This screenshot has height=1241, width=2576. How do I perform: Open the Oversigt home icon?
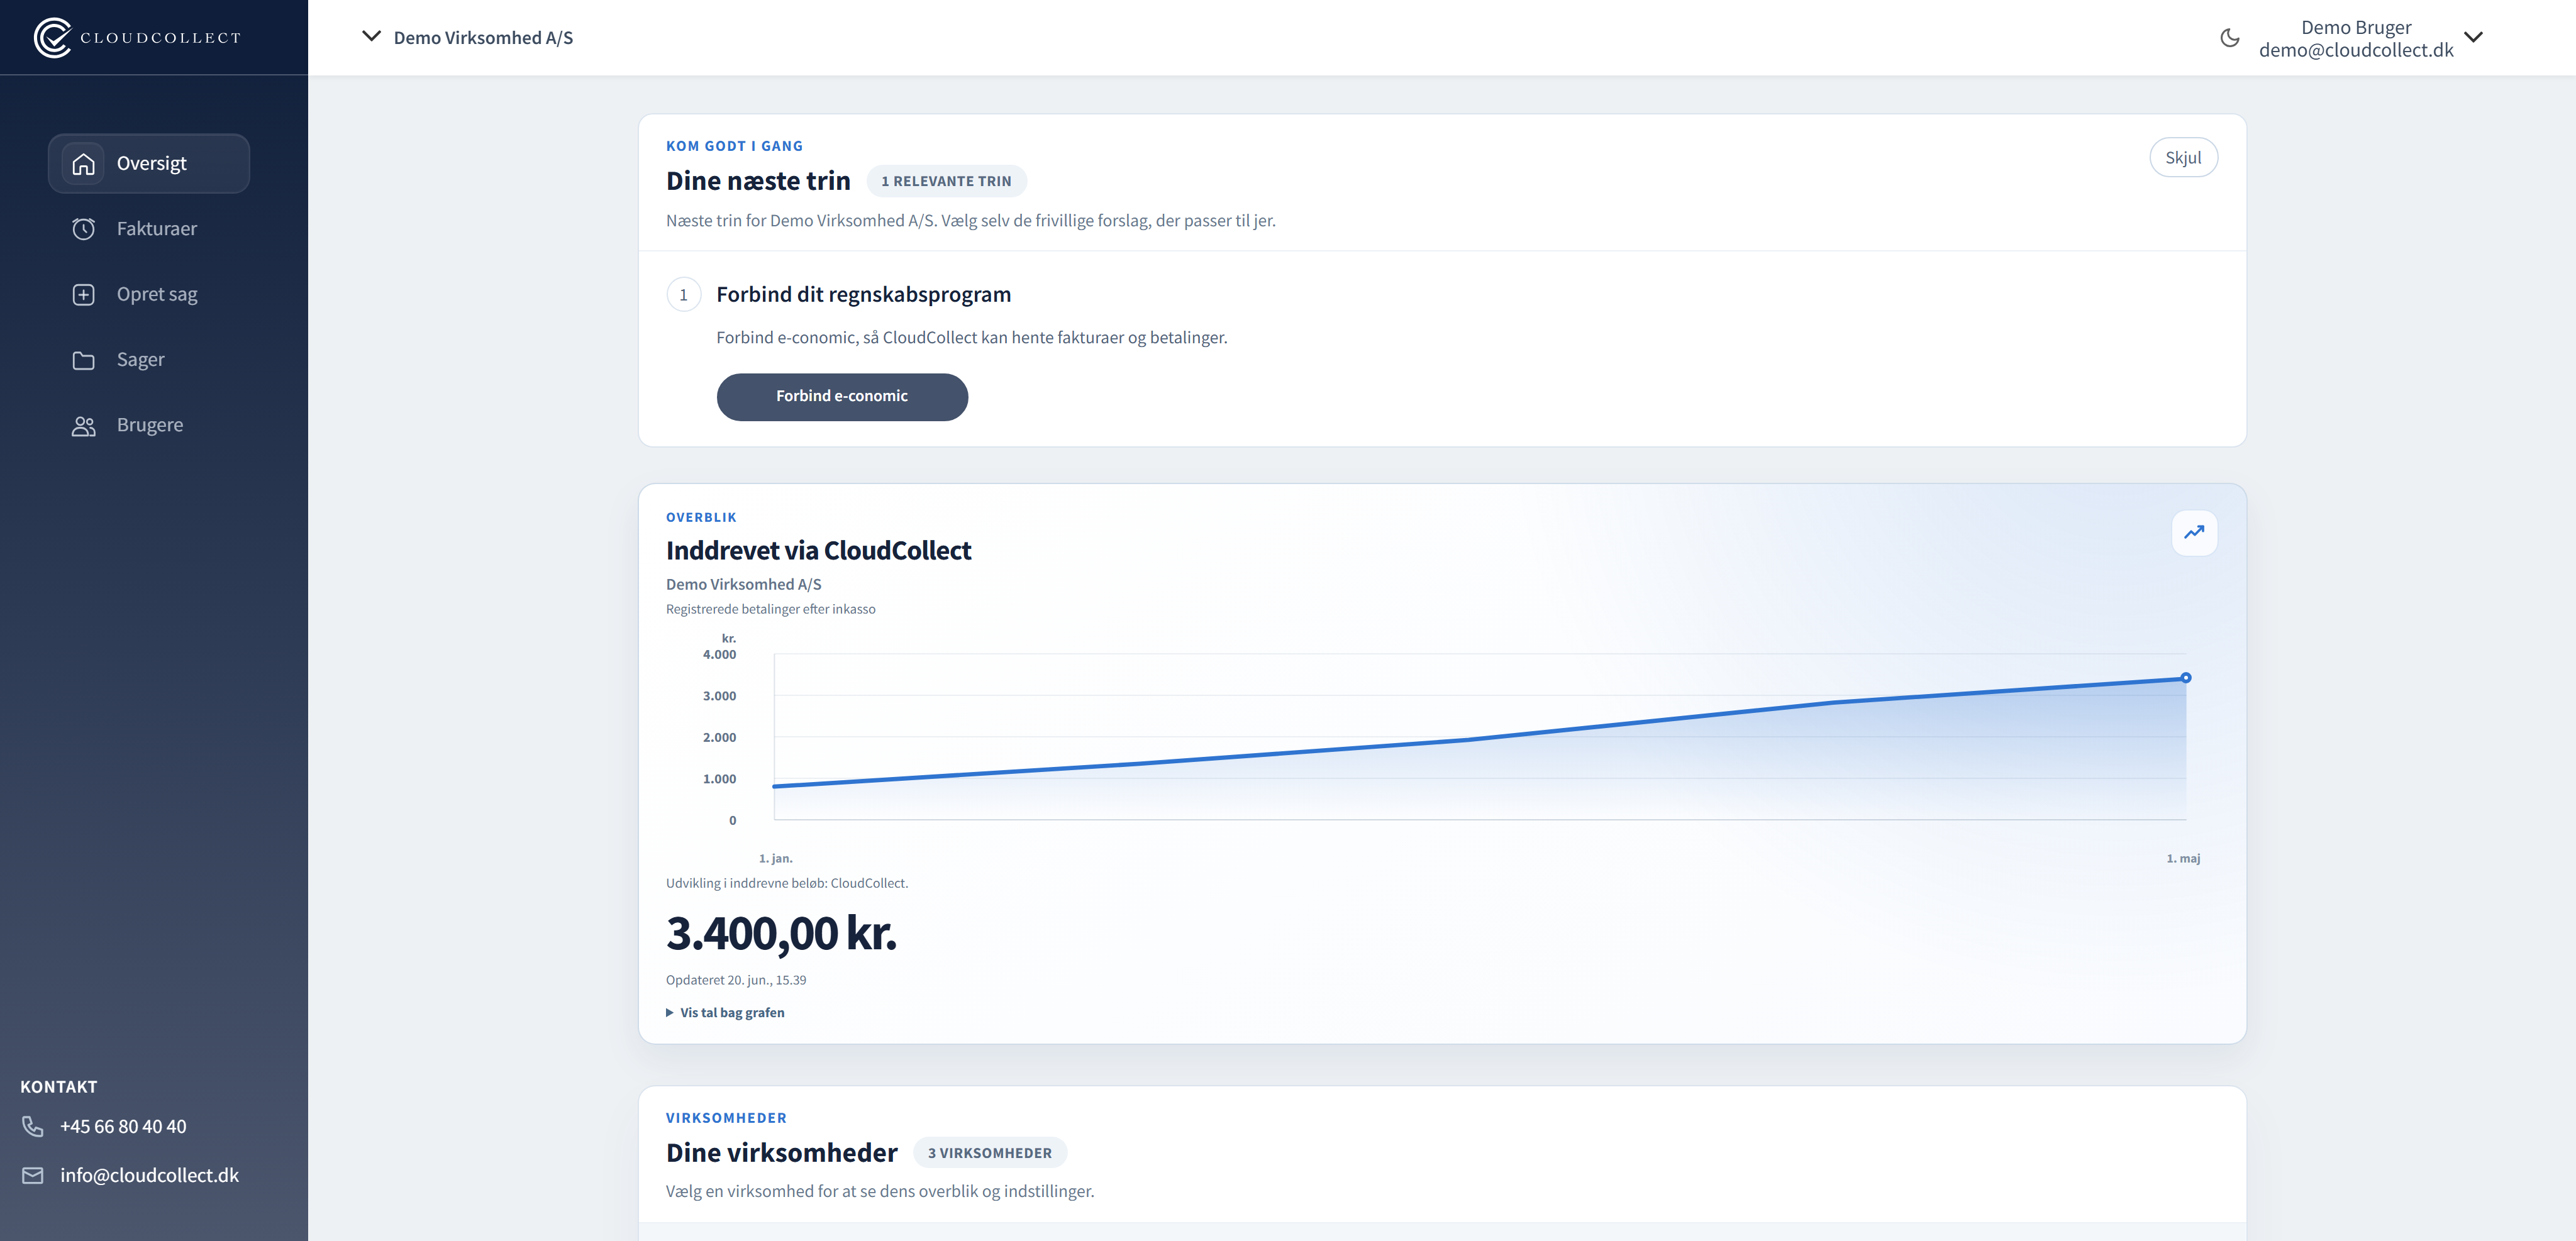(84, 164)
